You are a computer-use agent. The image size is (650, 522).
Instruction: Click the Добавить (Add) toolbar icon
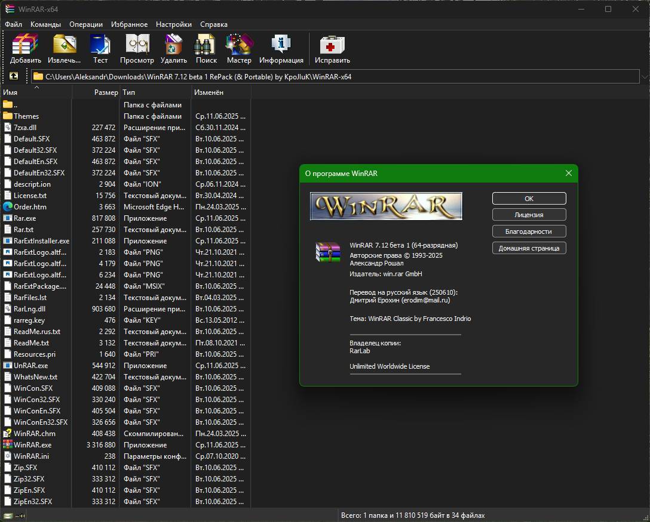[x=25, y=49]
